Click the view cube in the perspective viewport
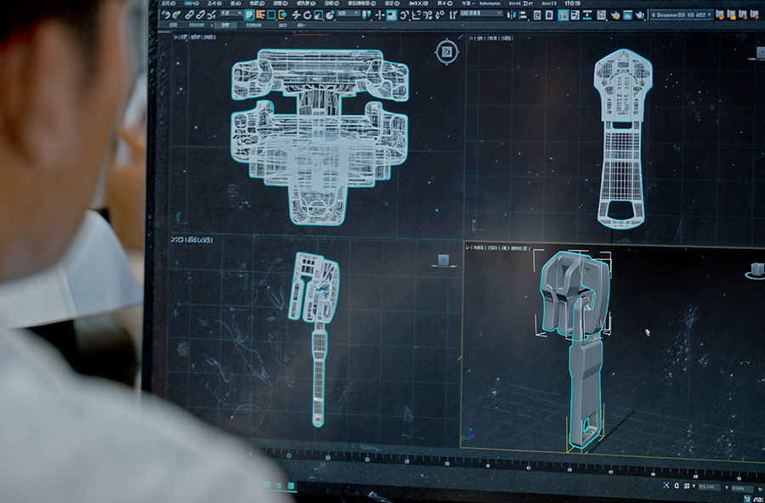This screenshot has height=503, width=765. pos(756,270)
